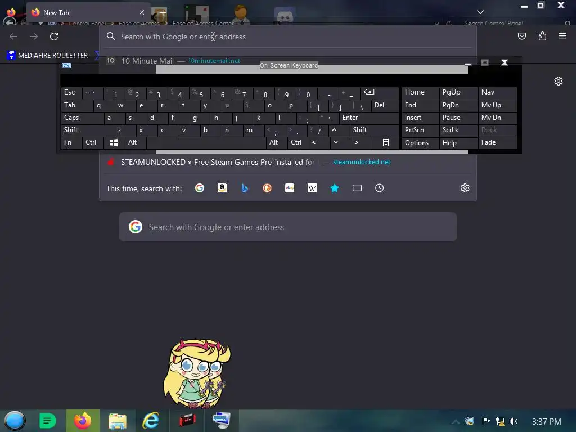Search this time with eBay
The height and width of the screenshot is (432, 576).
coord(290,188)
